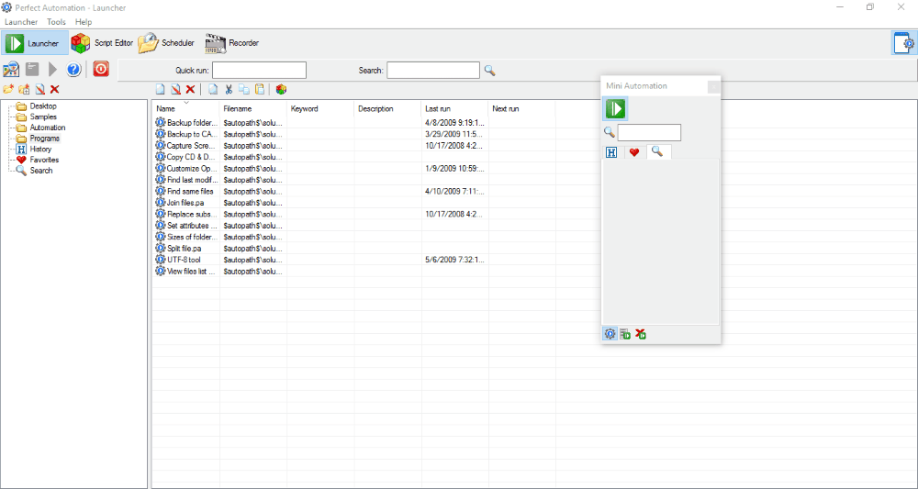
Task: Click the mini automation window icon at top right
Action: 904,43
